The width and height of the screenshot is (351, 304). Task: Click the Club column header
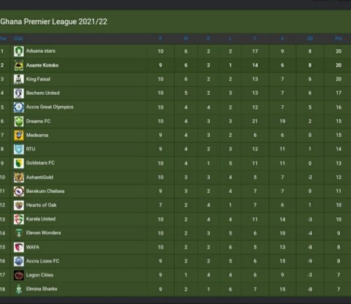click(18, 39)
